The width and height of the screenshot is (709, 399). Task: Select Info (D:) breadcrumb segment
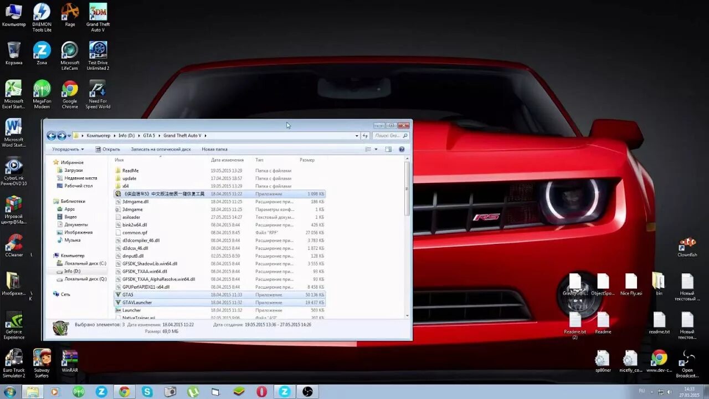click(x=126, y=136)
